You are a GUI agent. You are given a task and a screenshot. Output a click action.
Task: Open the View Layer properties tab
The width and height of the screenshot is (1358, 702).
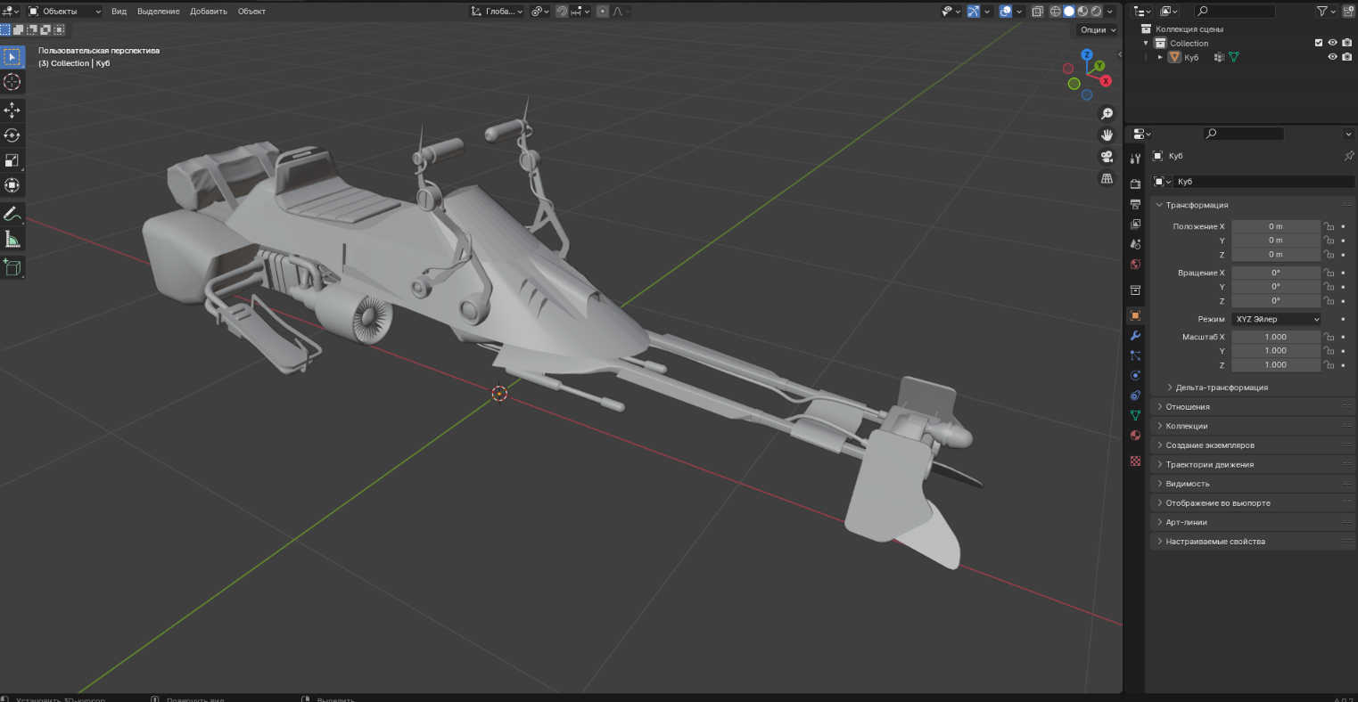(x=1135, y=224)
